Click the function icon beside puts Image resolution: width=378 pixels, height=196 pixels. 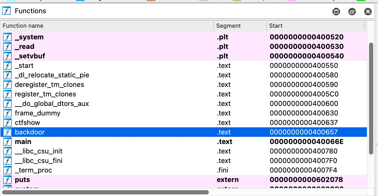click(7, 180)
